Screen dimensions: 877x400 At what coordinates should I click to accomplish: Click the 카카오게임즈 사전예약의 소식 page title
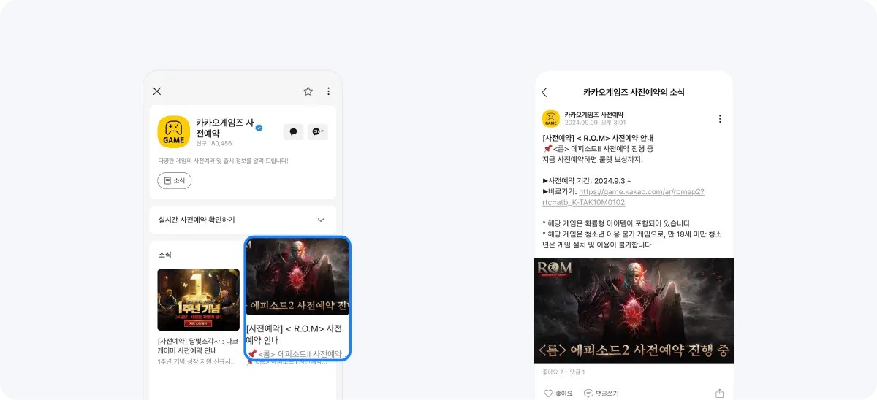[634, 93]
